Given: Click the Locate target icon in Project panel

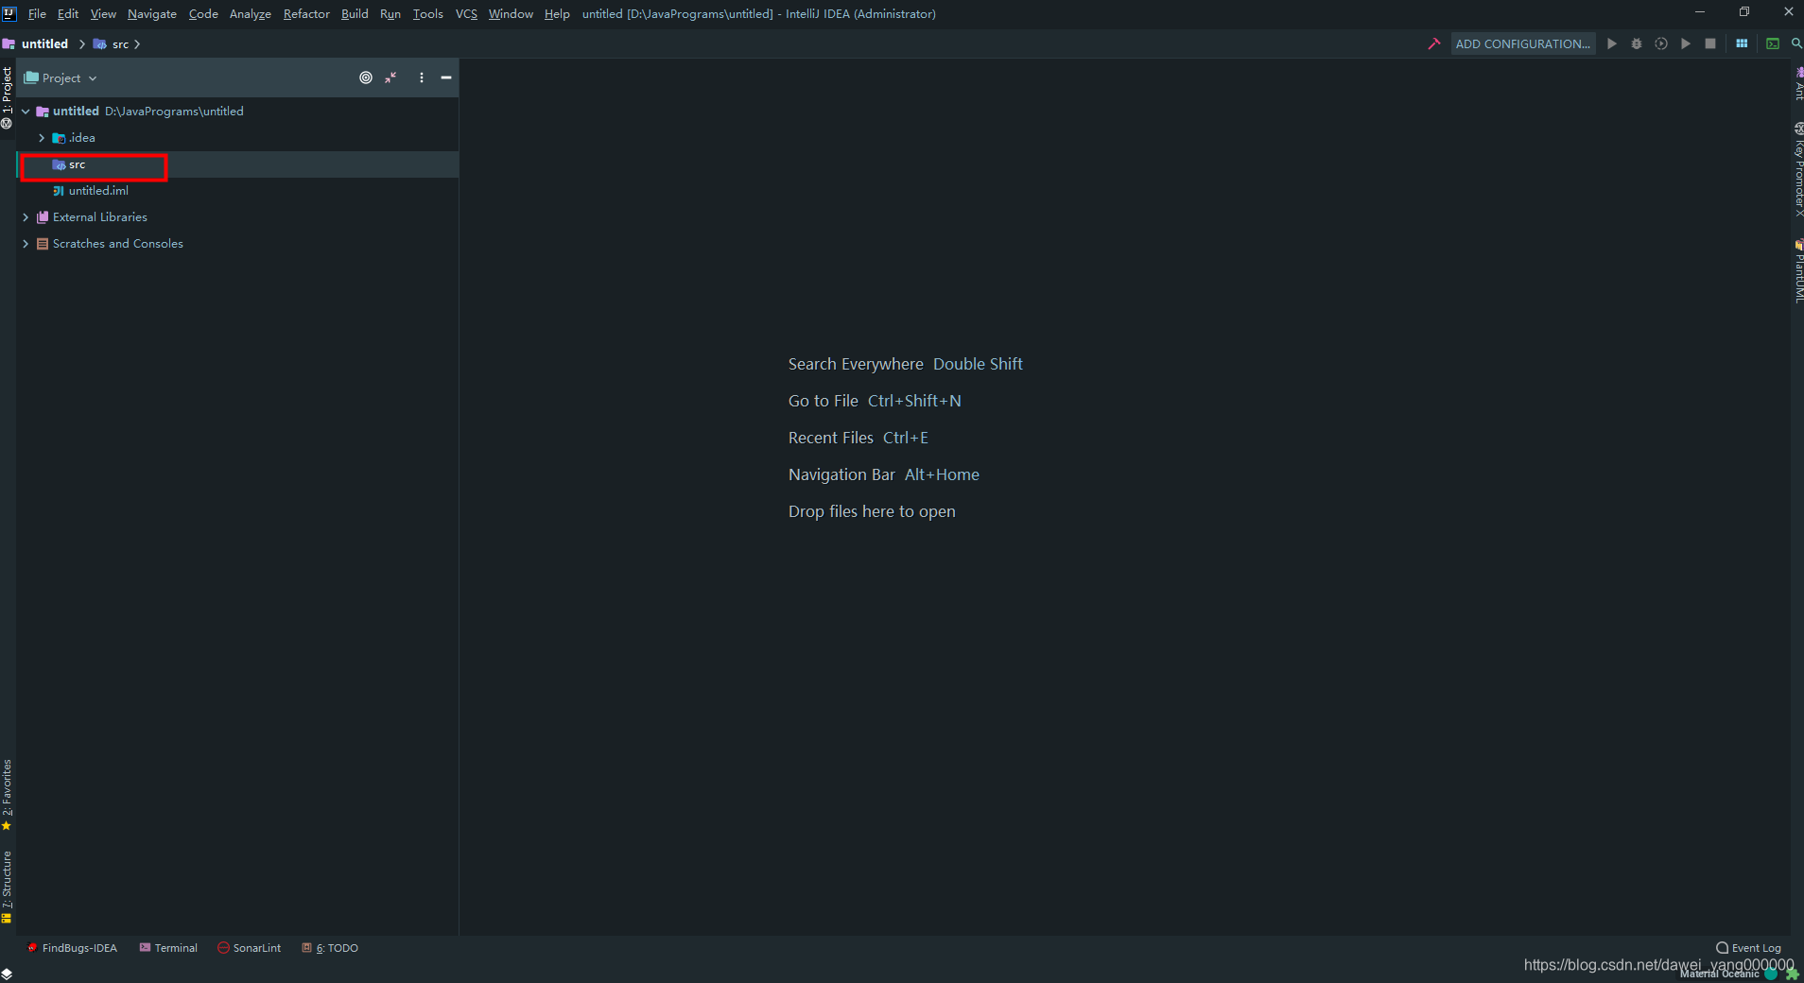Looking at the screenshot, I should [x=366, y=78].
